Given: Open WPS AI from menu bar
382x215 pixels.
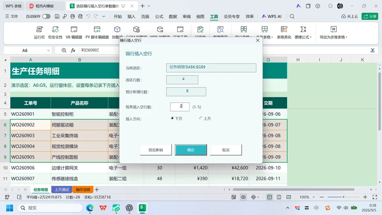Looking at the screenshot, I should (271, 16).
